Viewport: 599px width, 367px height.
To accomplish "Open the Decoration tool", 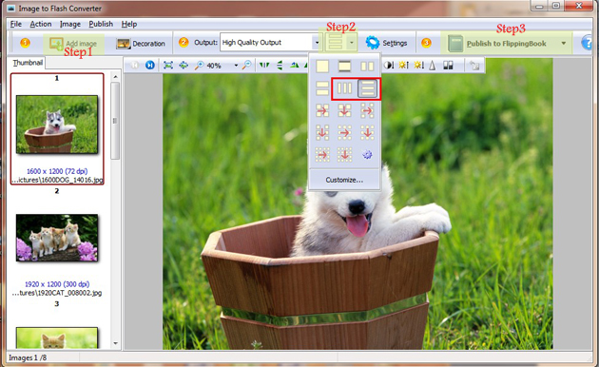I will (141, 44).
